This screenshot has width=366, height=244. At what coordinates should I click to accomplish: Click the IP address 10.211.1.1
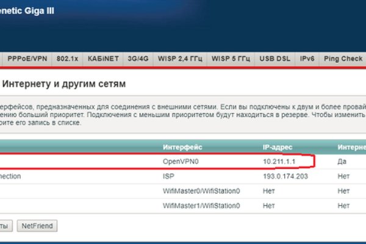pos(280,161)
